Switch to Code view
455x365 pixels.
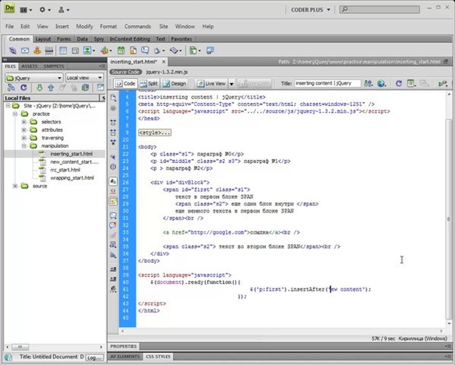point(125,84)
